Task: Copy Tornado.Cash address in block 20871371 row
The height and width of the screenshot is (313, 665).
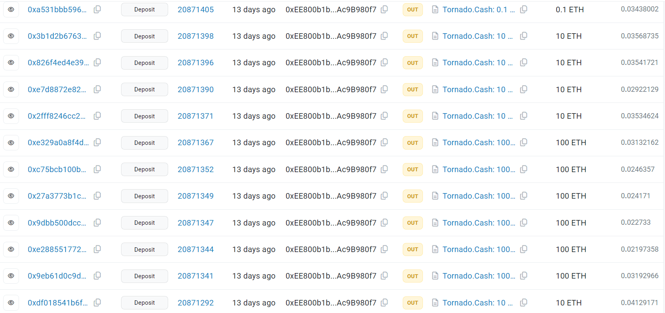Action: [524, 116]
